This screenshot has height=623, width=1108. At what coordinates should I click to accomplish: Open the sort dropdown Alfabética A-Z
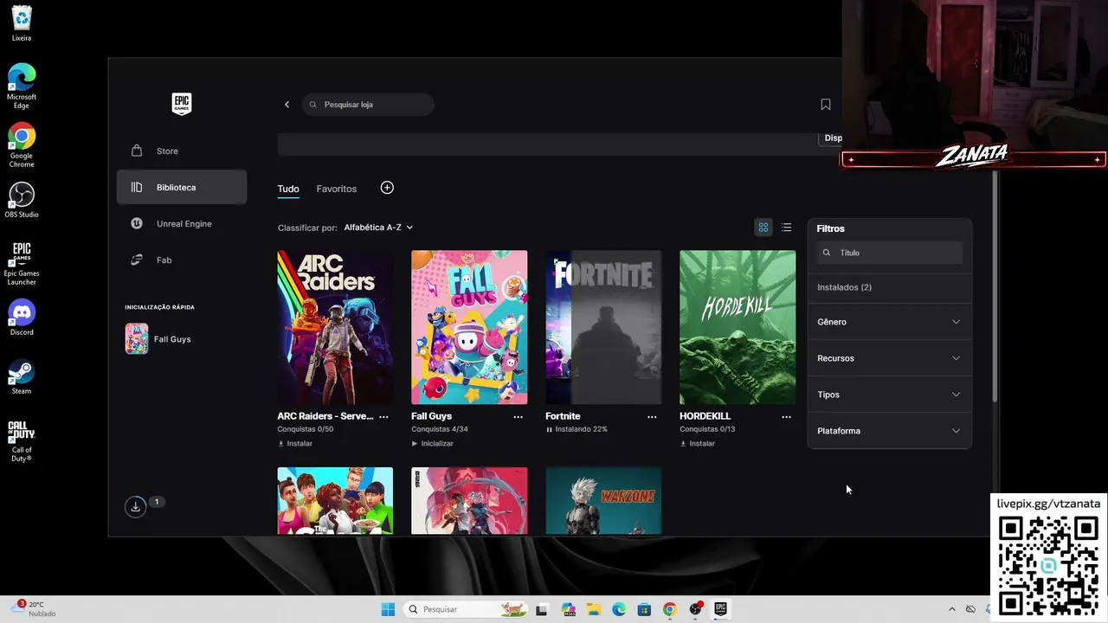(378, 228)
